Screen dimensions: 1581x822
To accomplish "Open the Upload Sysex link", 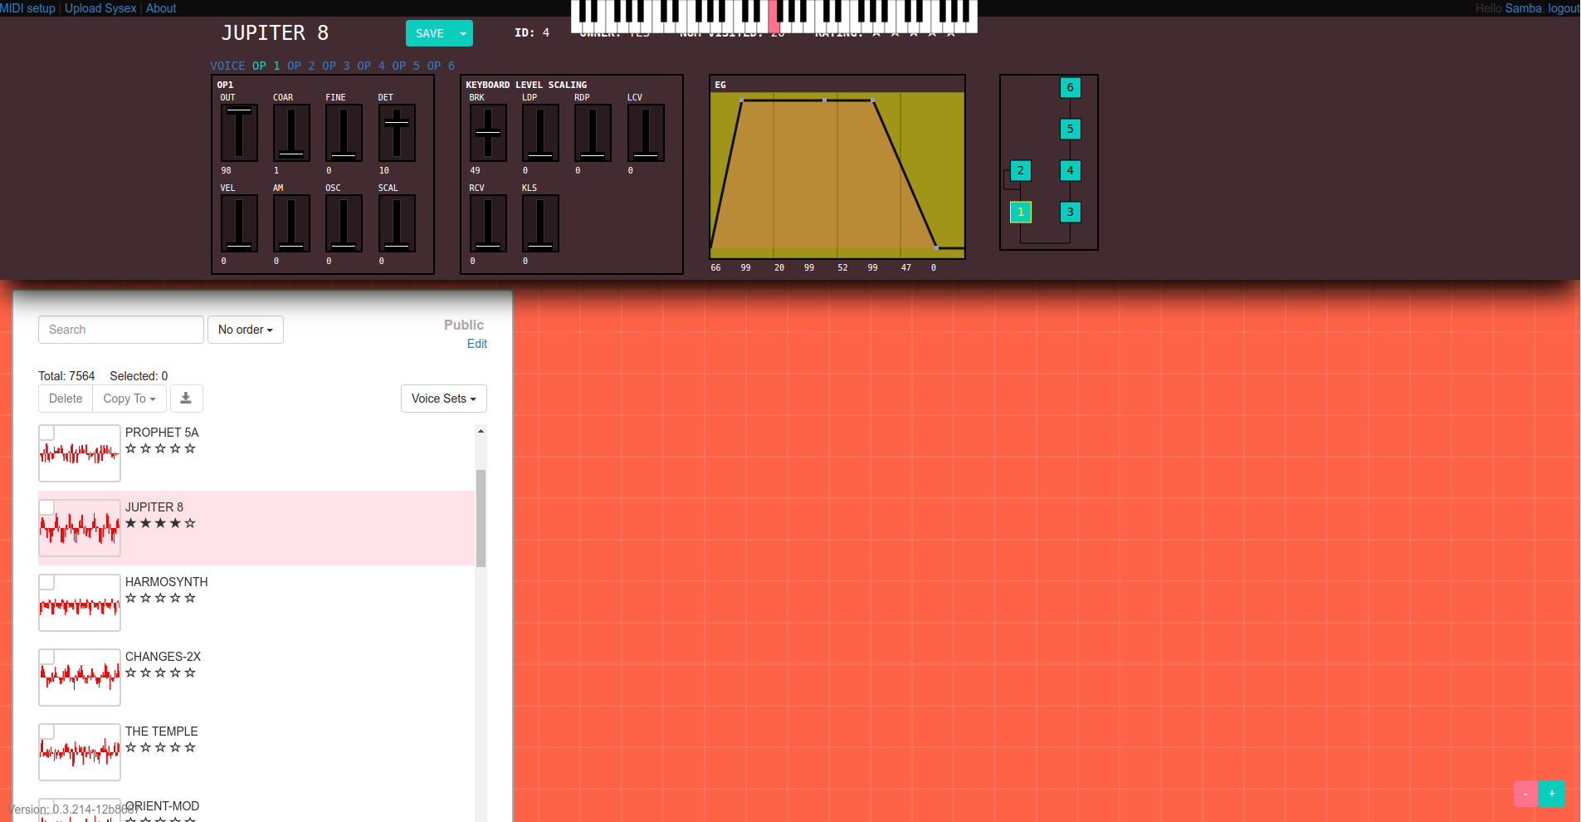I will pyautogui.click(x=100, y=8).
